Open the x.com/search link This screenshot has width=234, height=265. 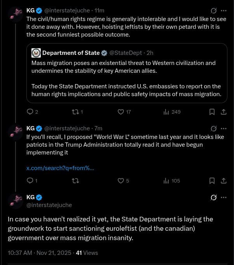(60, 168)
